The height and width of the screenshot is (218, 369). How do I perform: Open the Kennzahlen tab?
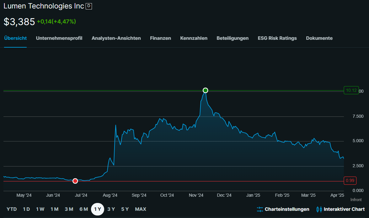194,38
